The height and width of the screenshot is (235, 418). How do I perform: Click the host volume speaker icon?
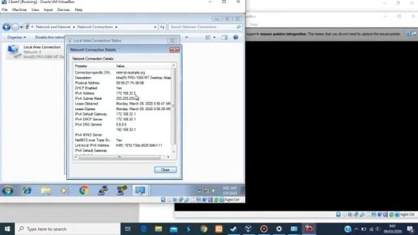(378, 229)
